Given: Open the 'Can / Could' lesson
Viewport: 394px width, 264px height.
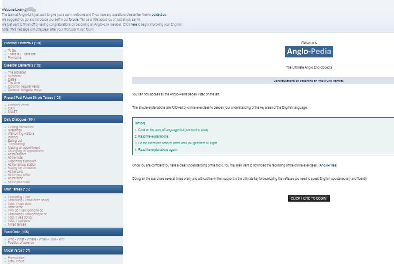Looking at the screenshot, I should coord(16,261).
